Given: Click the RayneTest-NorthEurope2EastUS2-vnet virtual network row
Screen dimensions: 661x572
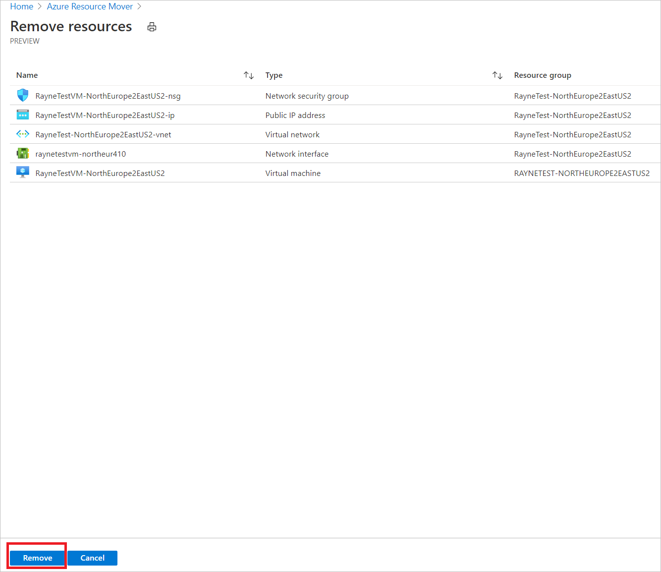Looking at the screenshot, I should [x=103, y=134].
